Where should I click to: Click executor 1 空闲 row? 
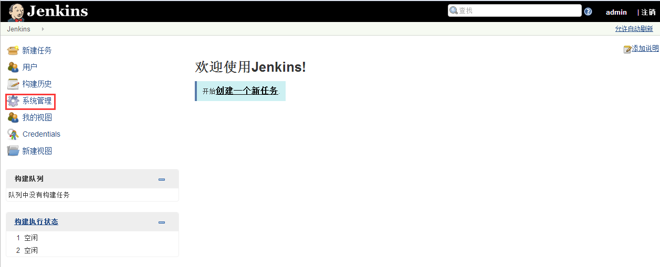[92, 238]
